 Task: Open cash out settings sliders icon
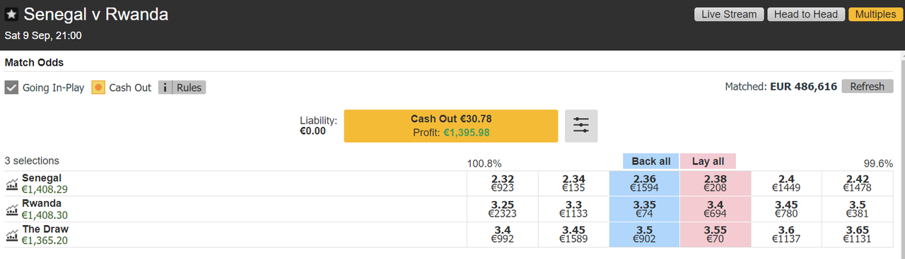coord(581,126)
